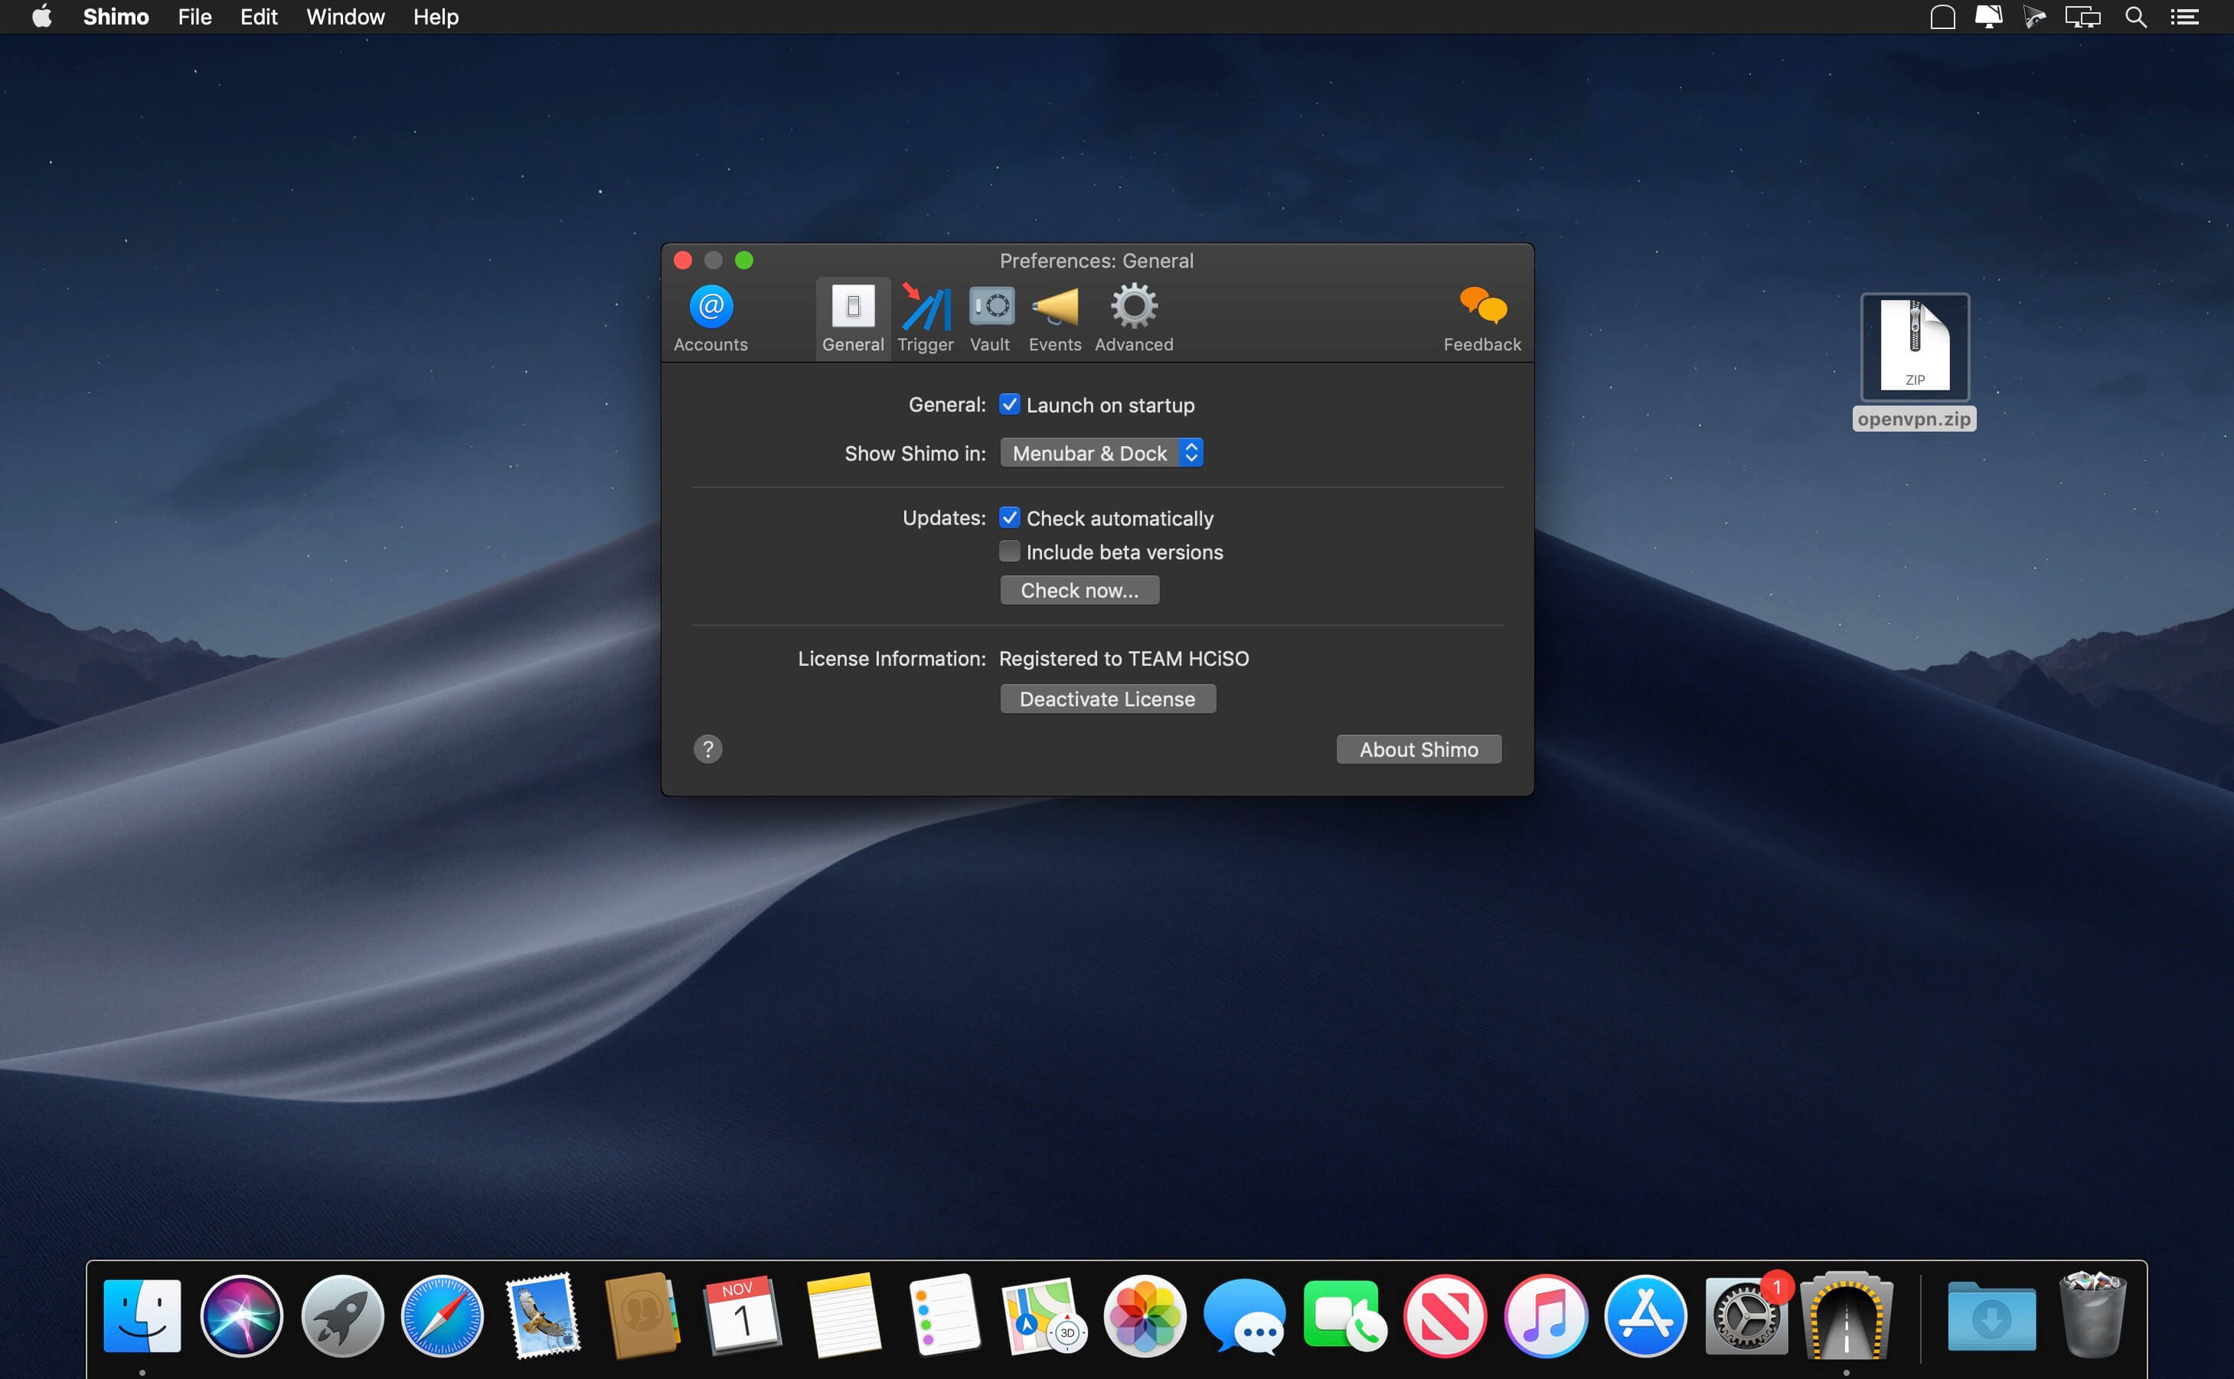Open Spotlight search in menu bar
The image size is (2234, 1379).
(2134, 16)
